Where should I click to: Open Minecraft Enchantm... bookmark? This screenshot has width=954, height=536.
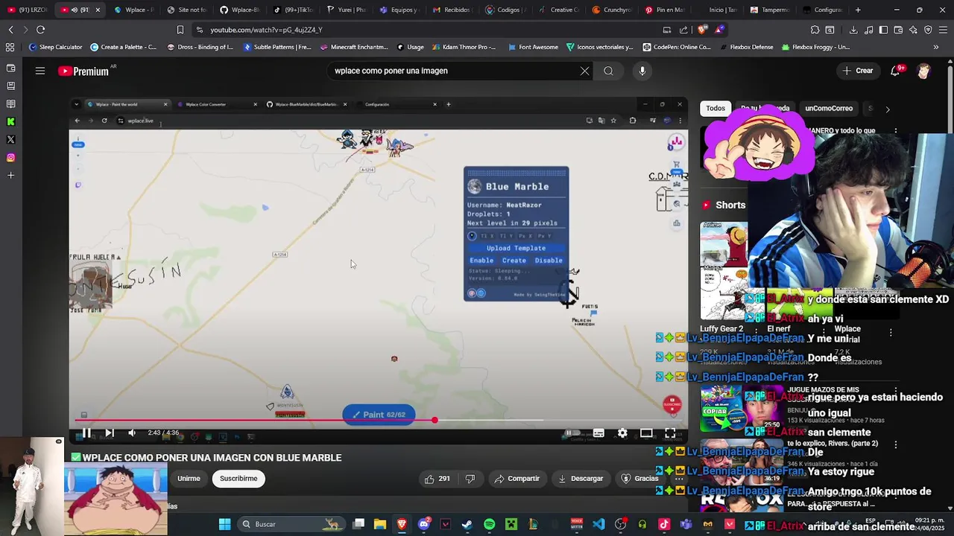tap(354, 47)
